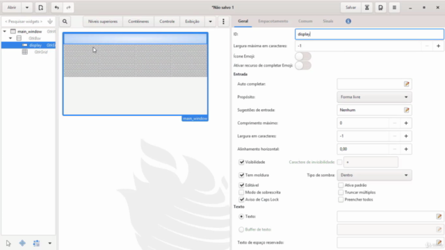Click the Abrir button
The width and height of the screenshot is (445, 250).
(x=12, y=8)
